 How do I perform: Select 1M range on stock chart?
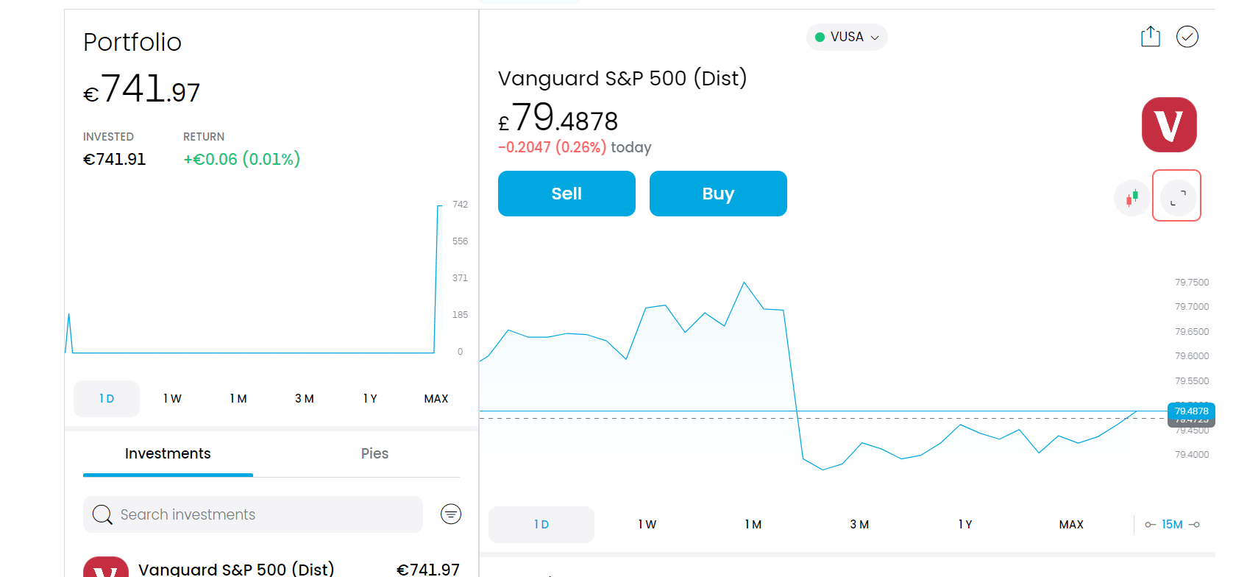pyautogui.click(x=753, y=525)
